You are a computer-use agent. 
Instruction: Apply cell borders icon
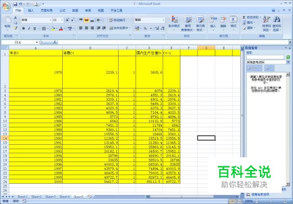[x=44, y=28]
